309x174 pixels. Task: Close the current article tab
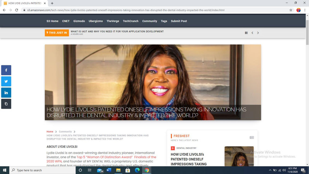pyautogui.click(x=45, y=3)
